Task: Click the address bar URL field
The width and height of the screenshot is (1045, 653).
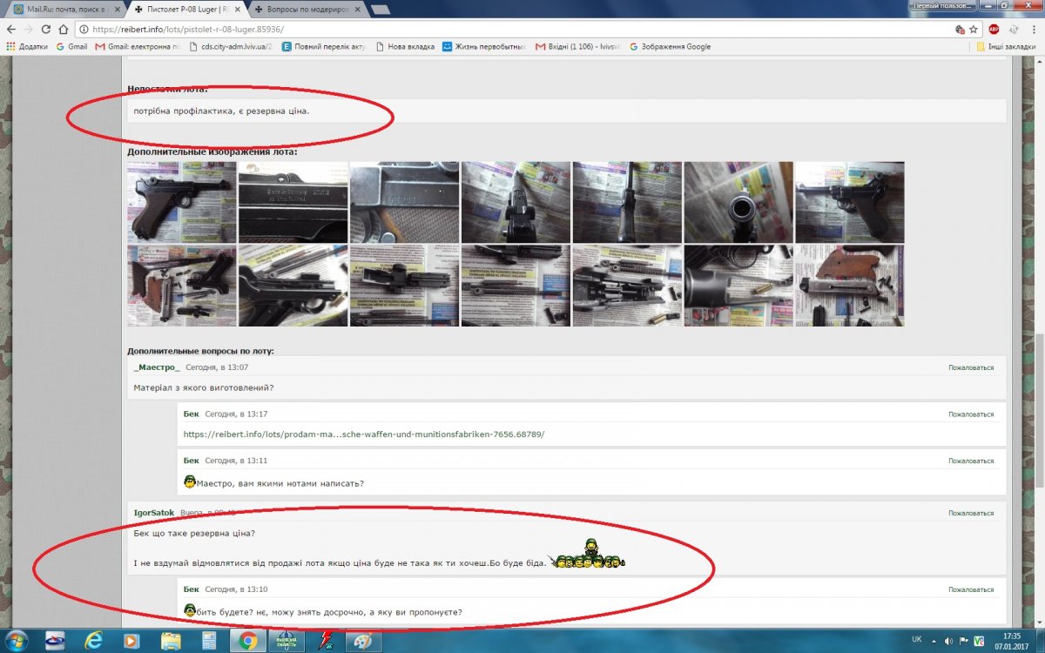Action: click(x=522, y=29)
